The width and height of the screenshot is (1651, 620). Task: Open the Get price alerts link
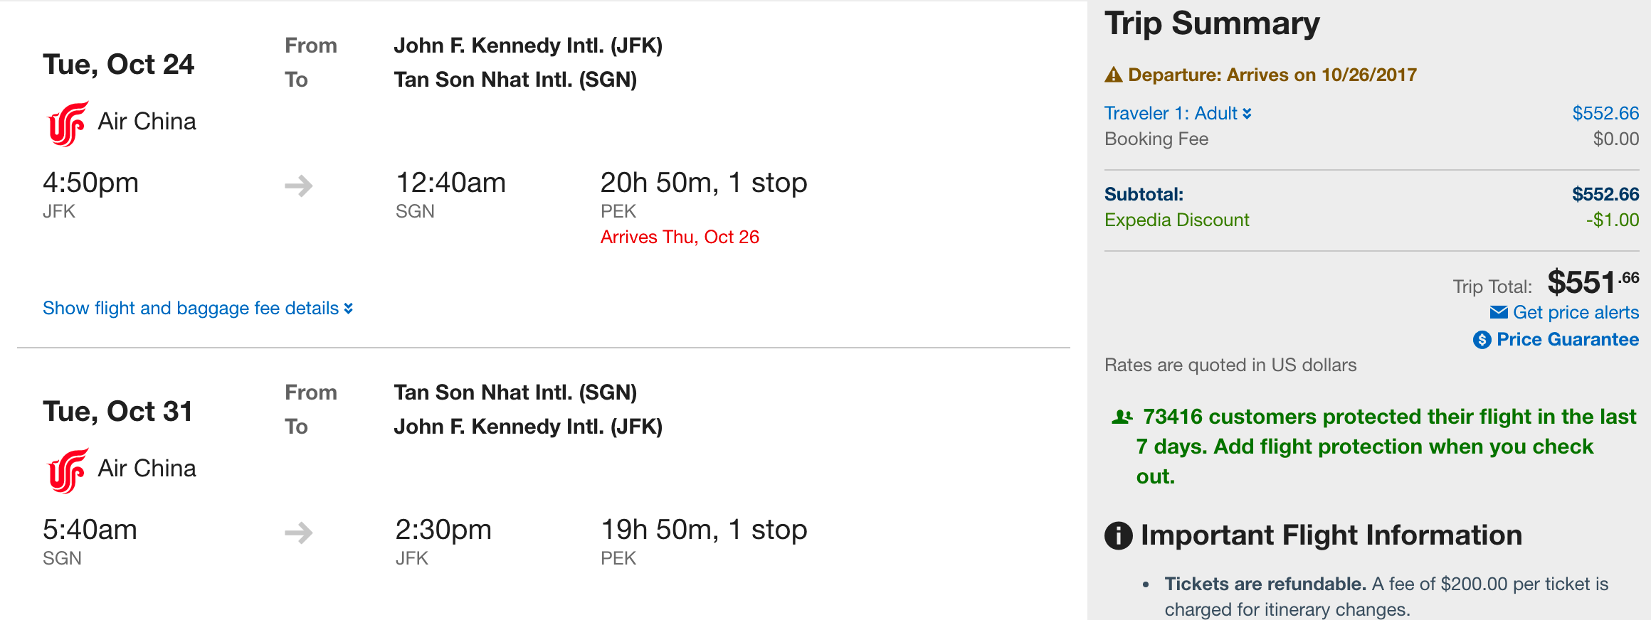tap(1575, 313)
